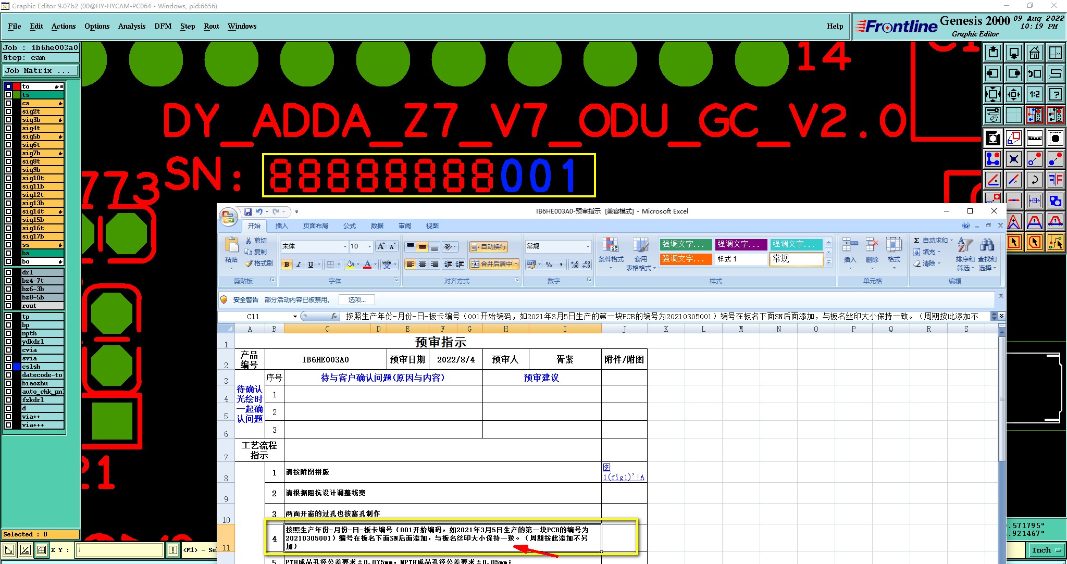The image size is (1067, 564).
Task: Open the DFM menu
Action: (x=163, y=26)
